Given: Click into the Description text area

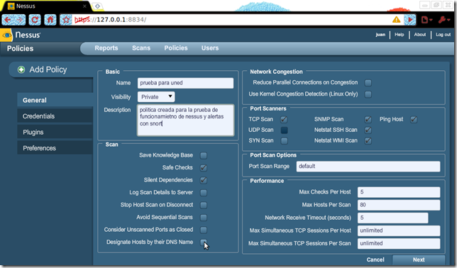Looking at the screenshot, I should pos(185,121).
